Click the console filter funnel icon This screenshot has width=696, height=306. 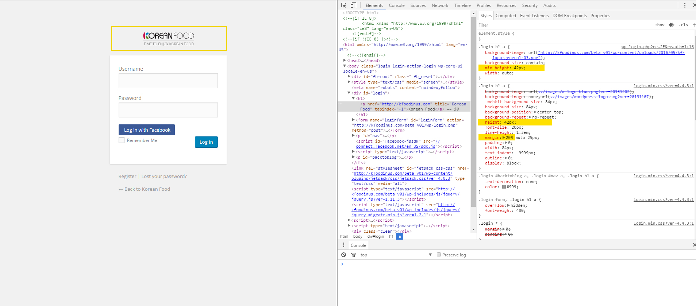353,255
